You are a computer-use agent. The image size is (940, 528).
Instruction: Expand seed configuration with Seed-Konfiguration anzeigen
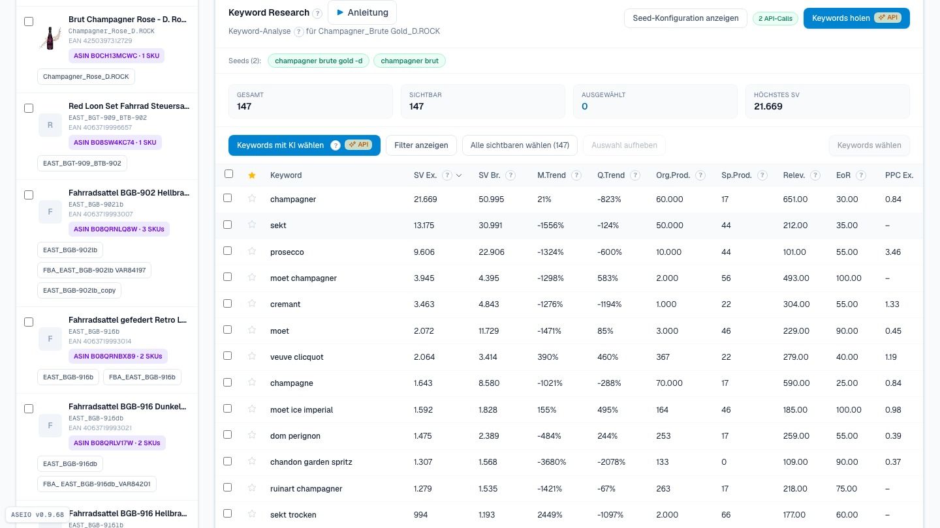tap(685, 18)
